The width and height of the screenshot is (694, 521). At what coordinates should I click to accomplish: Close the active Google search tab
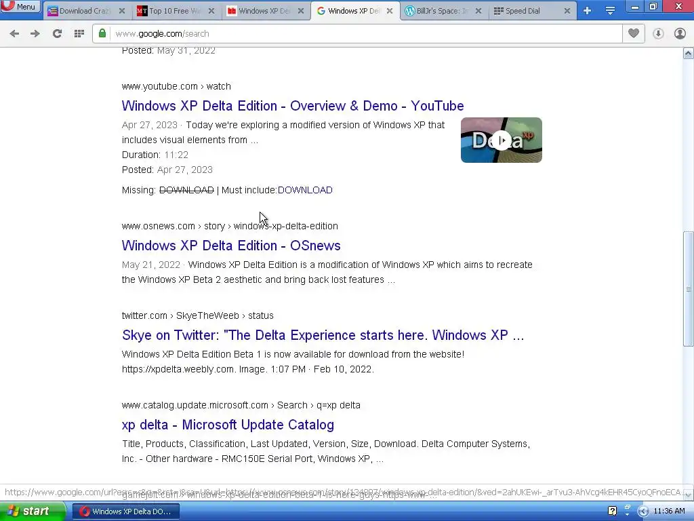click(390, 11)
